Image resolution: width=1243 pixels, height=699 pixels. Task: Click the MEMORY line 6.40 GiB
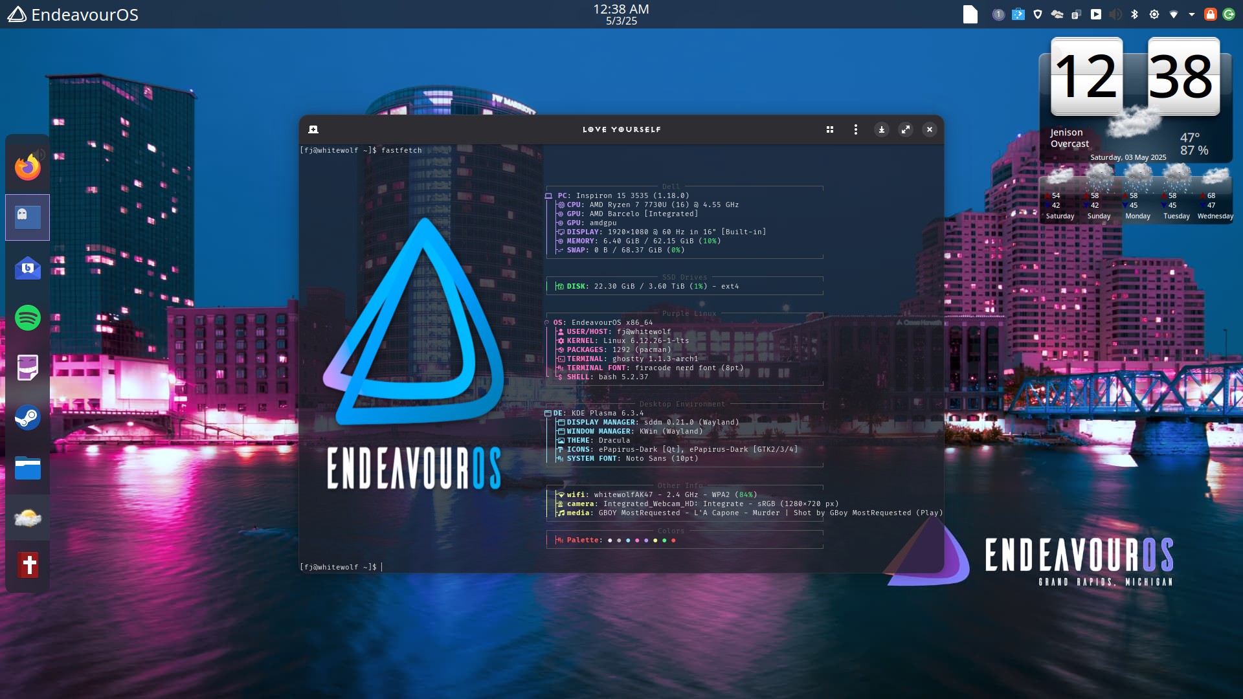point(639,241)
